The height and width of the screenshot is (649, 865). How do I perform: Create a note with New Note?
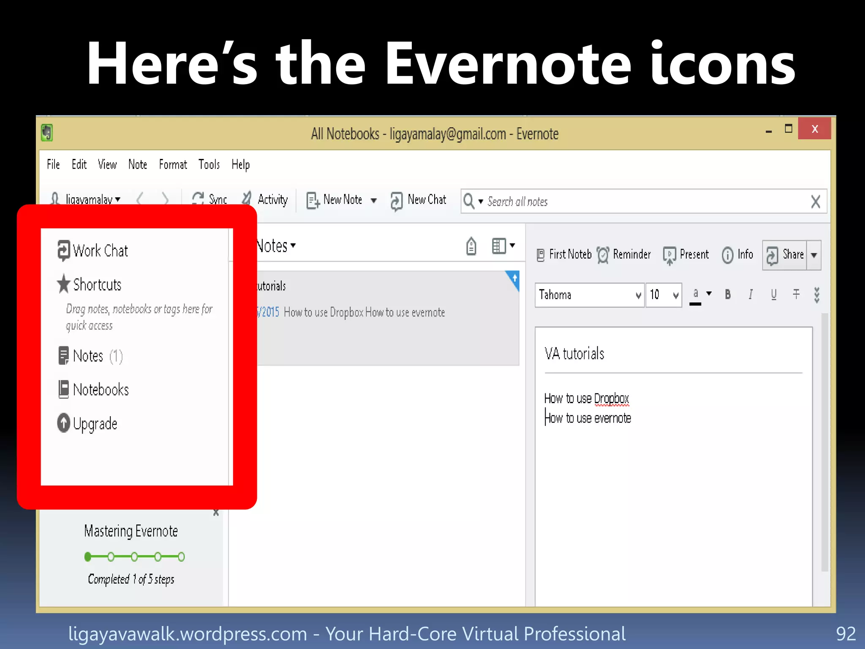pyautogui.click(x=335, y=200)
